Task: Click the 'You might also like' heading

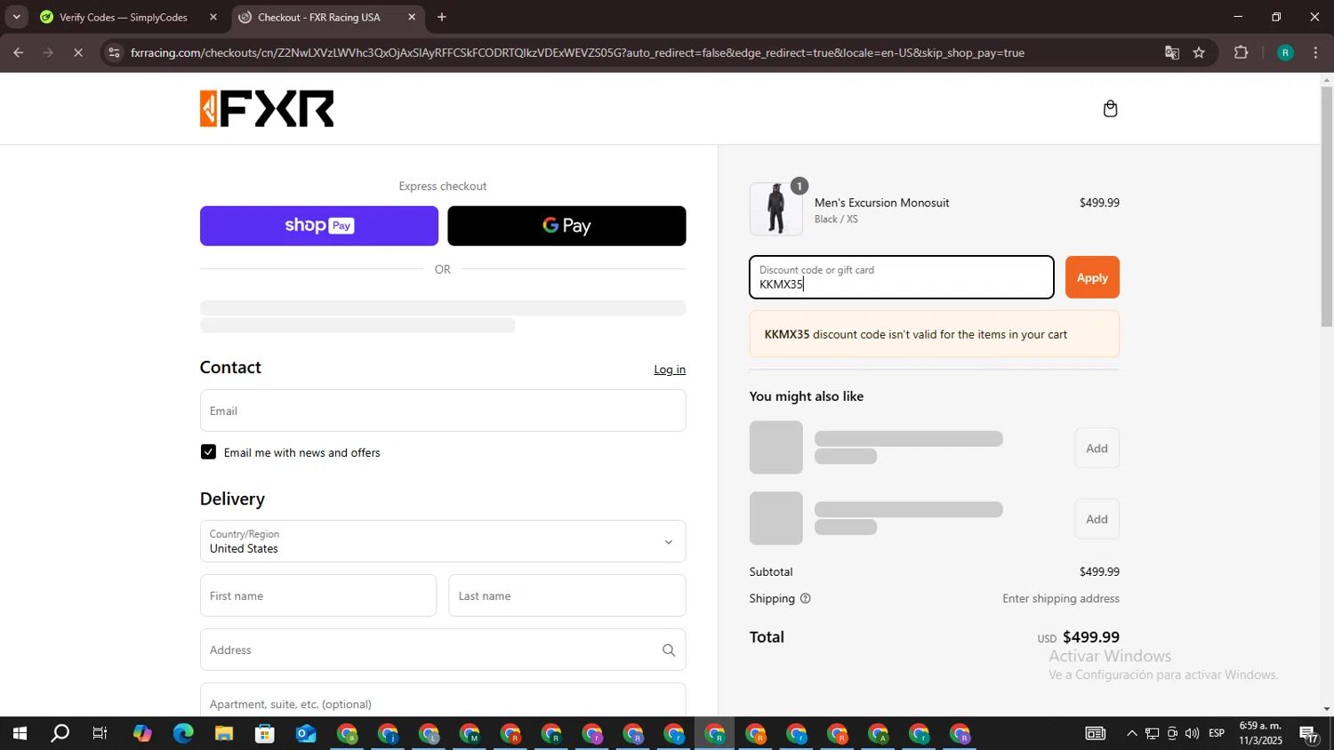Action: (x=807, y=396)
